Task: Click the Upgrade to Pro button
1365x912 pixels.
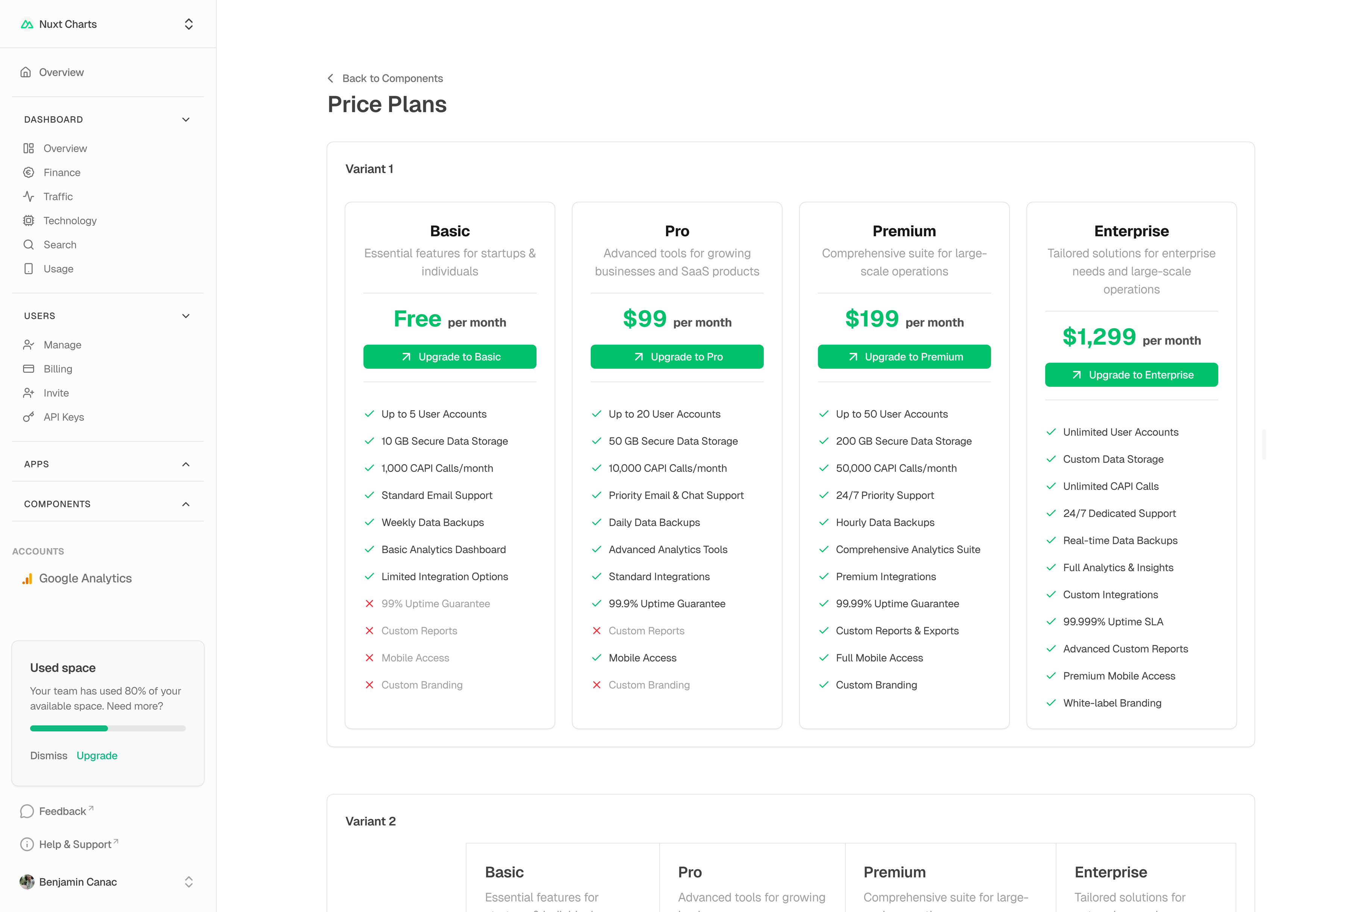Action: 677,357
